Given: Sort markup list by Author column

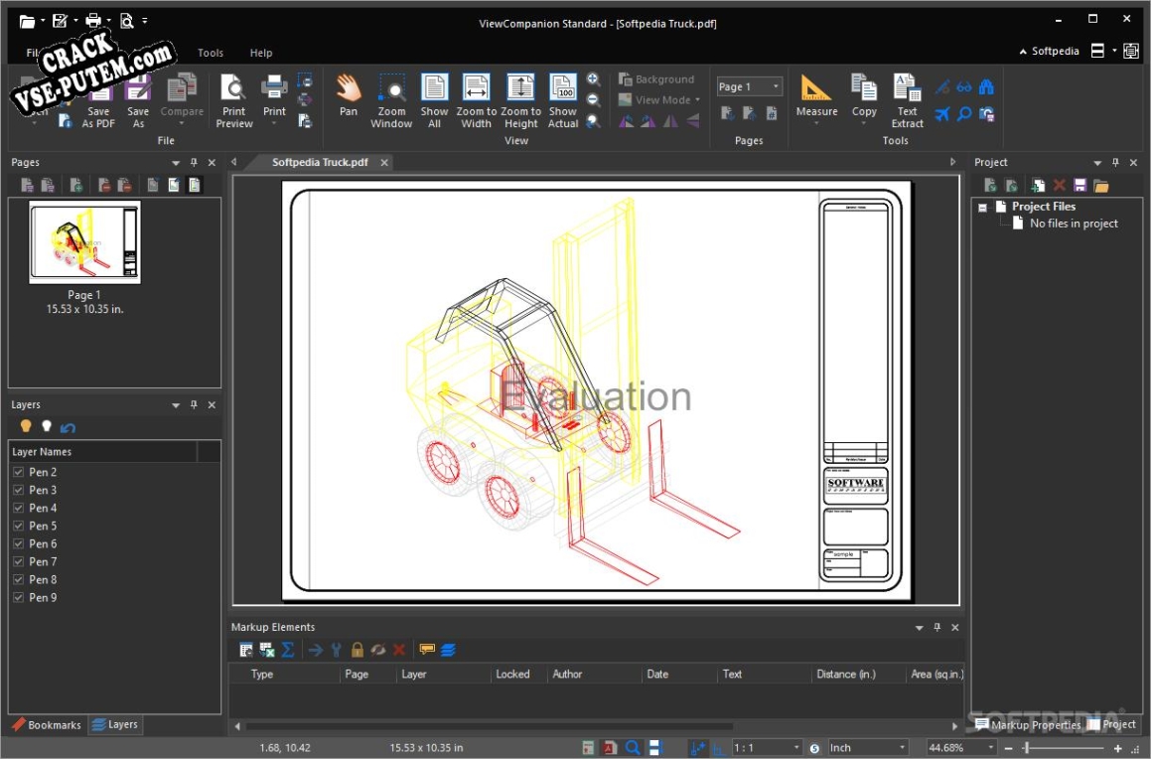Looking at the screenshot, I should coord(567,674).
